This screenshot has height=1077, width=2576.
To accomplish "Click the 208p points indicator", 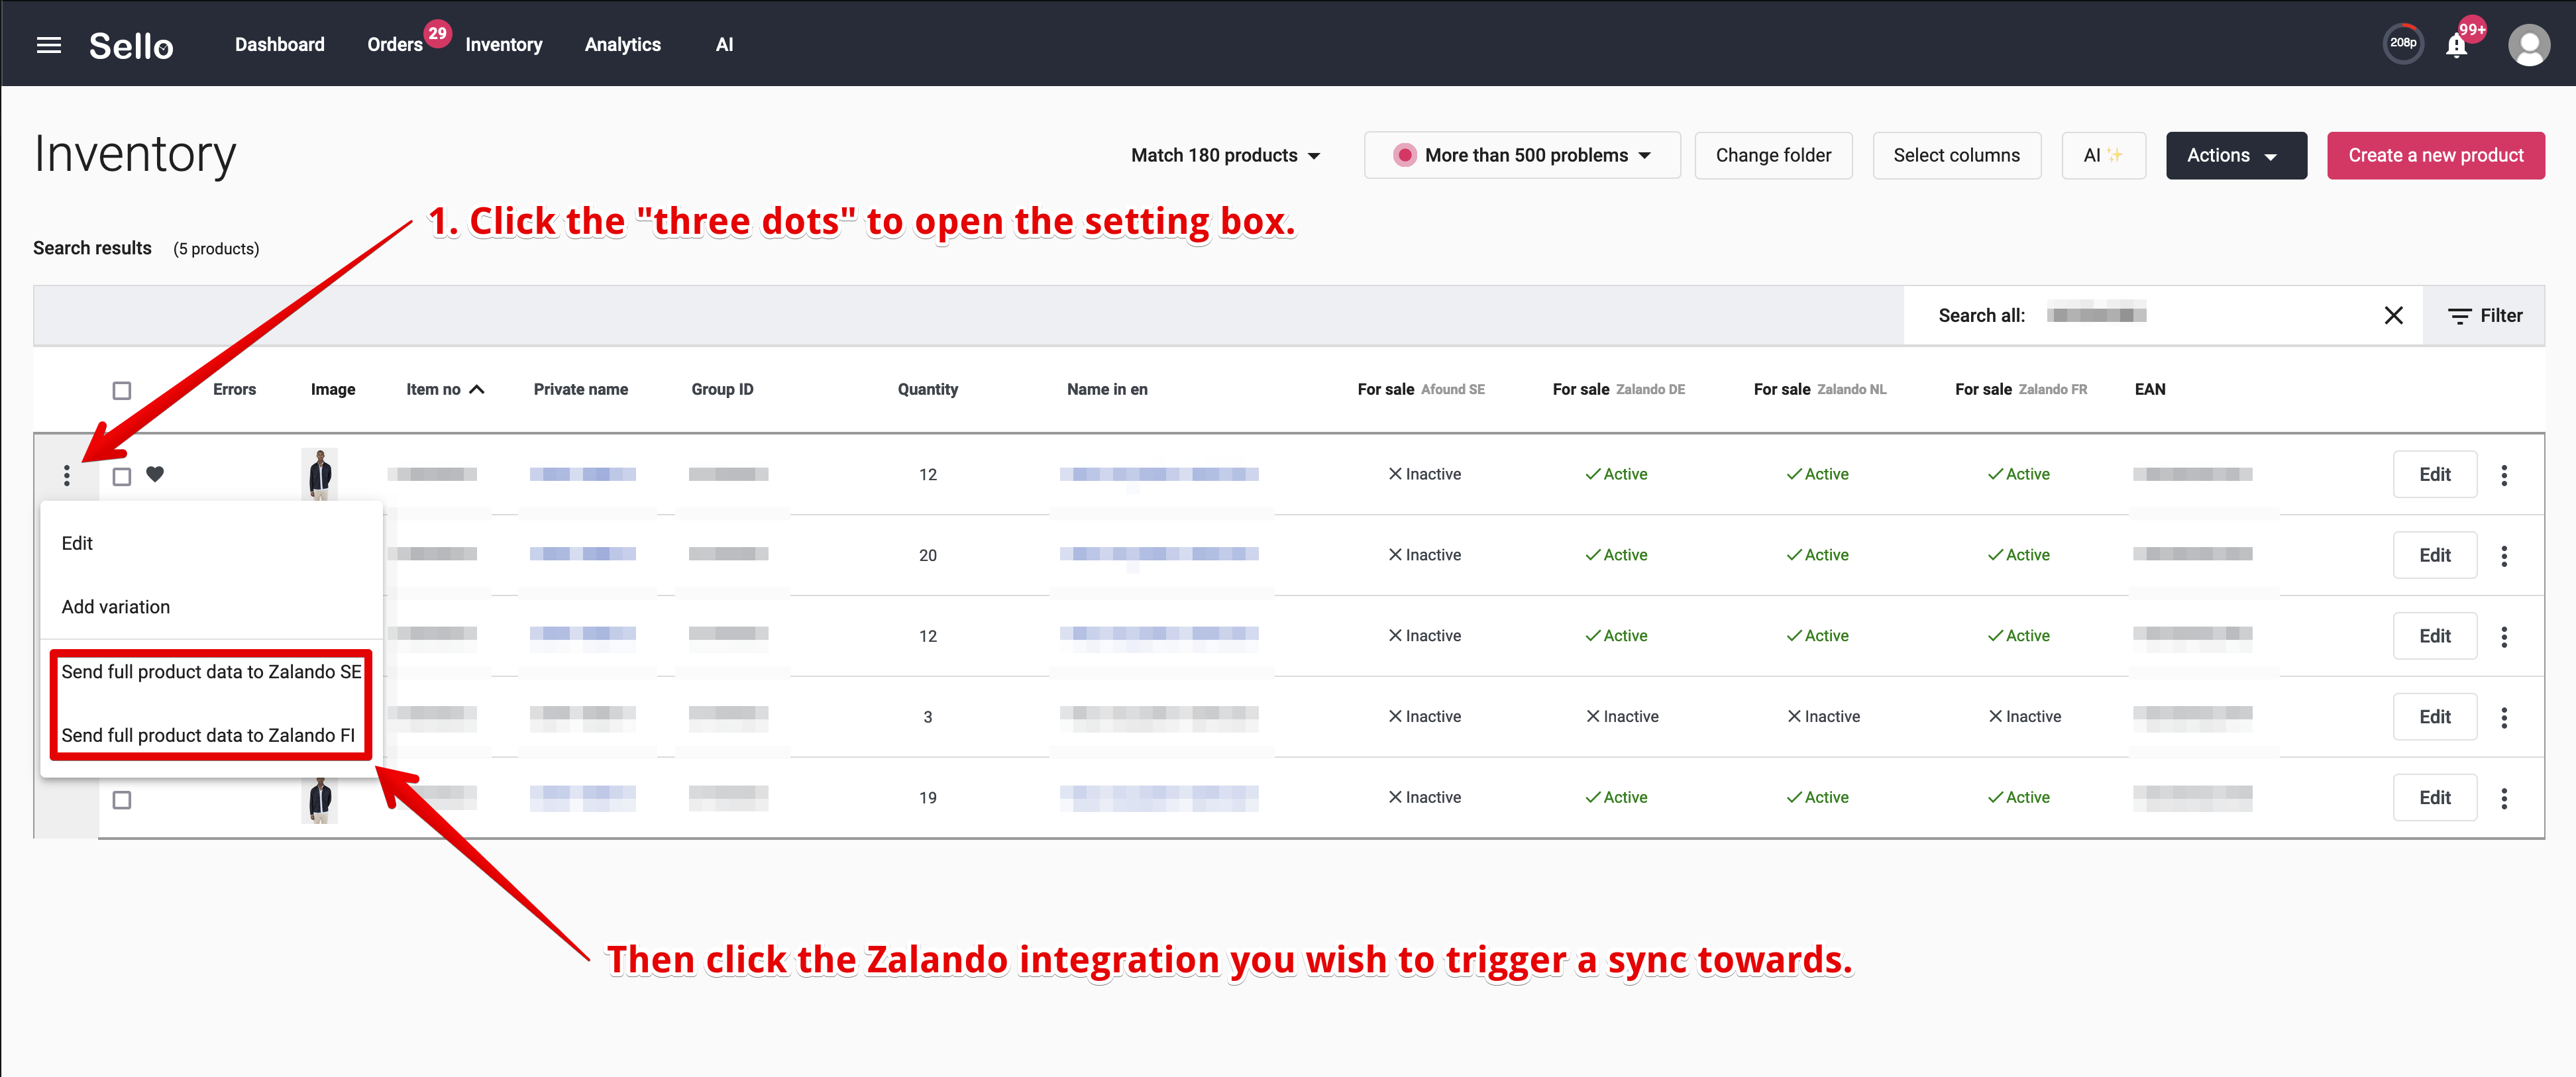I will point(2403,43).
